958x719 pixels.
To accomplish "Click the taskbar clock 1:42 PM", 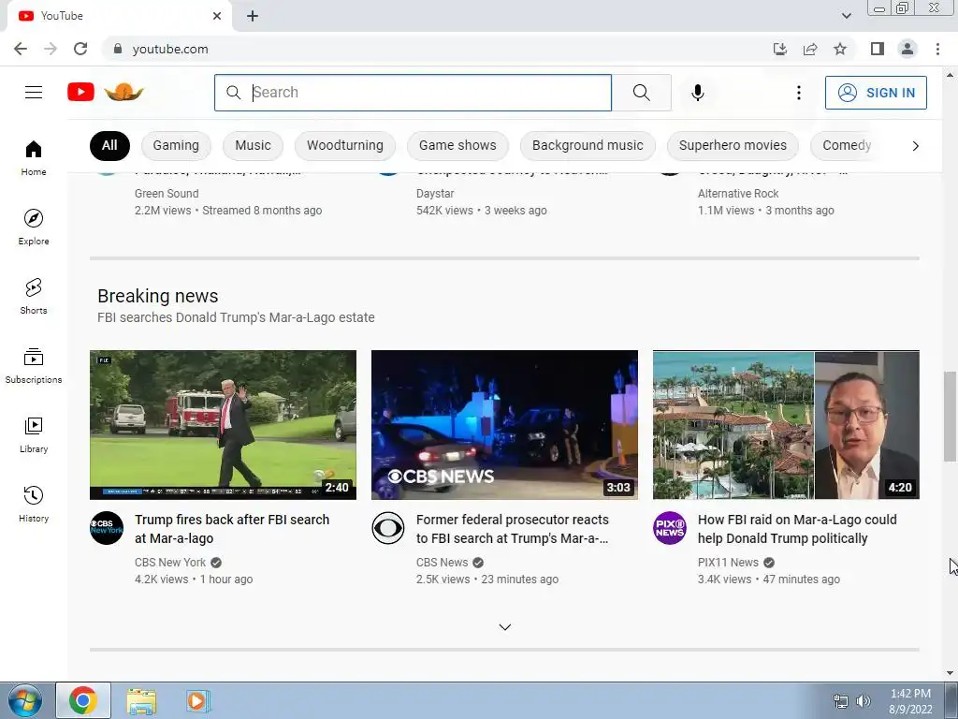I will pyautogui.click(x=910, y=694).
